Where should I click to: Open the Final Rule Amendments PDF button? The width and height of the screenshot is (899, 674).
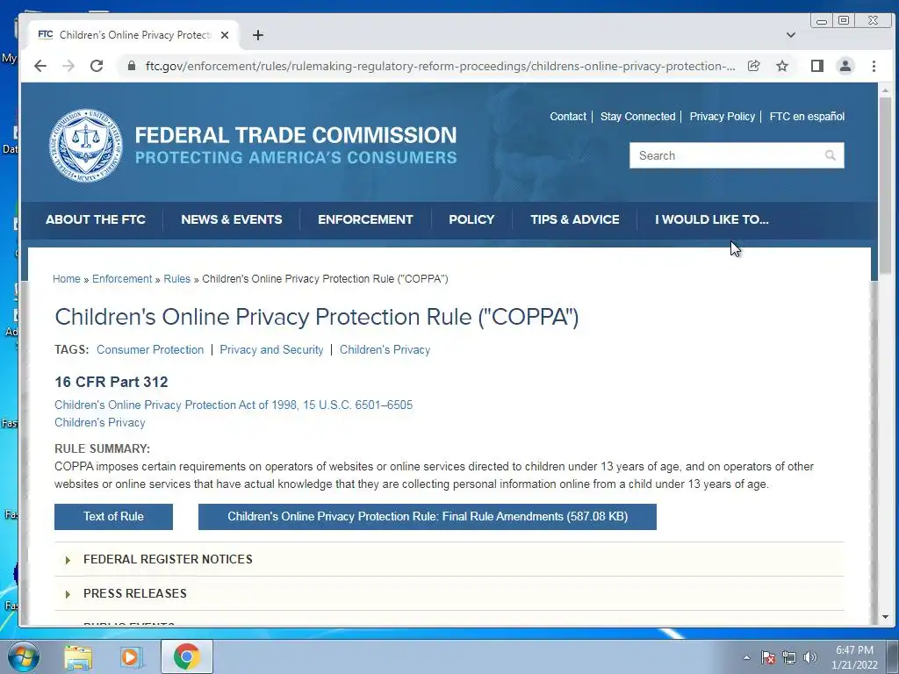(x=428, y=516)
